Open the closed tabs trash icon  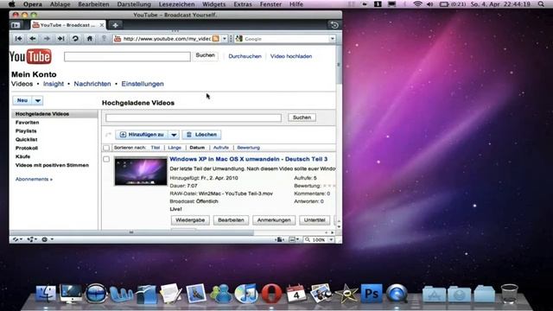(x=334, y=25)
